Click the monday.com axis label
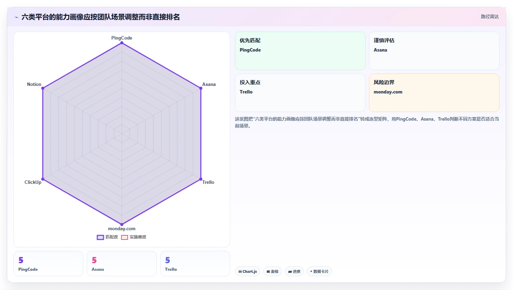The height and width of the screenshot is (290, 513). (x=122, y=228)
